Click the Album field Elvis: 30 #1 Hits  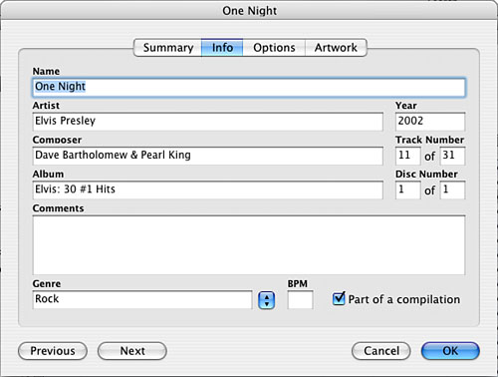click(x=208, y=190)
